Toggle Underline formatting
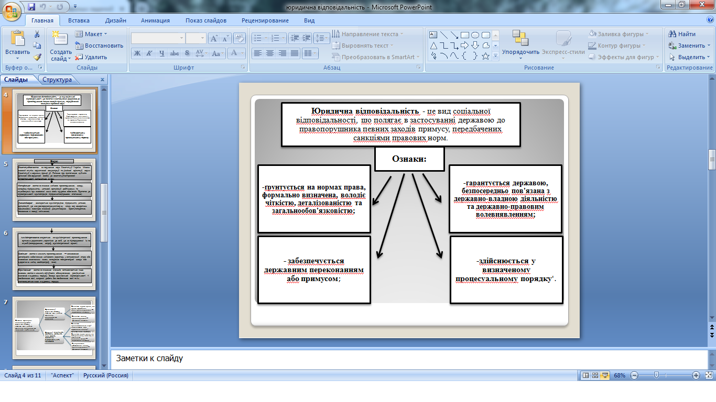 162,53
